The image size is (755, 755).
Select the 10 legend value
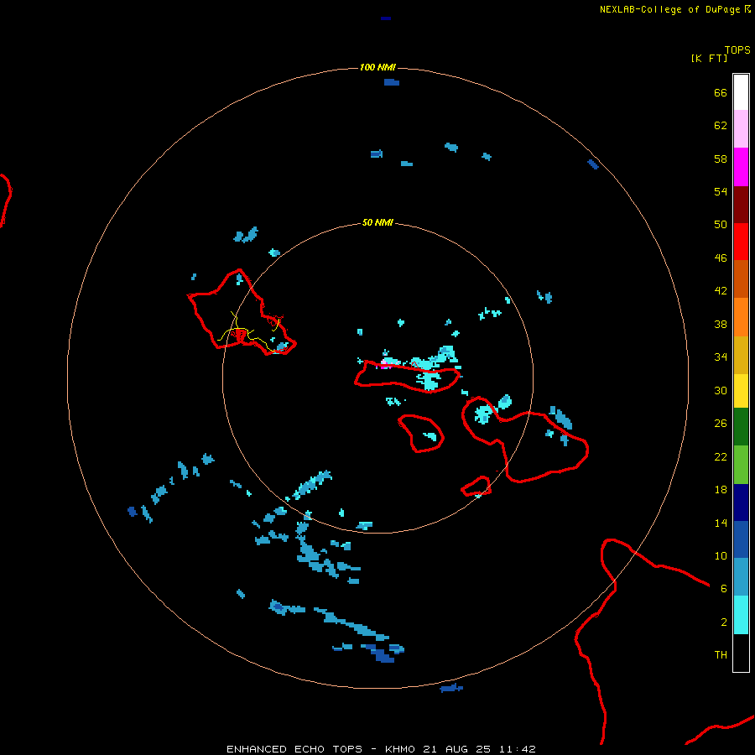click(x=721, y=555)
